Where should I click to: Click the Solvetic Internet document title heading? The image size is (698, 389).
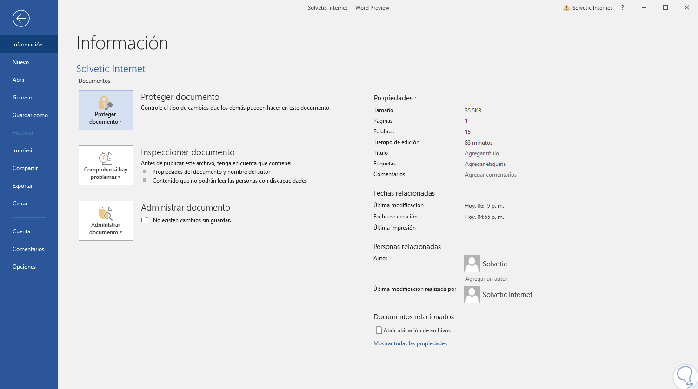(111, 69)
